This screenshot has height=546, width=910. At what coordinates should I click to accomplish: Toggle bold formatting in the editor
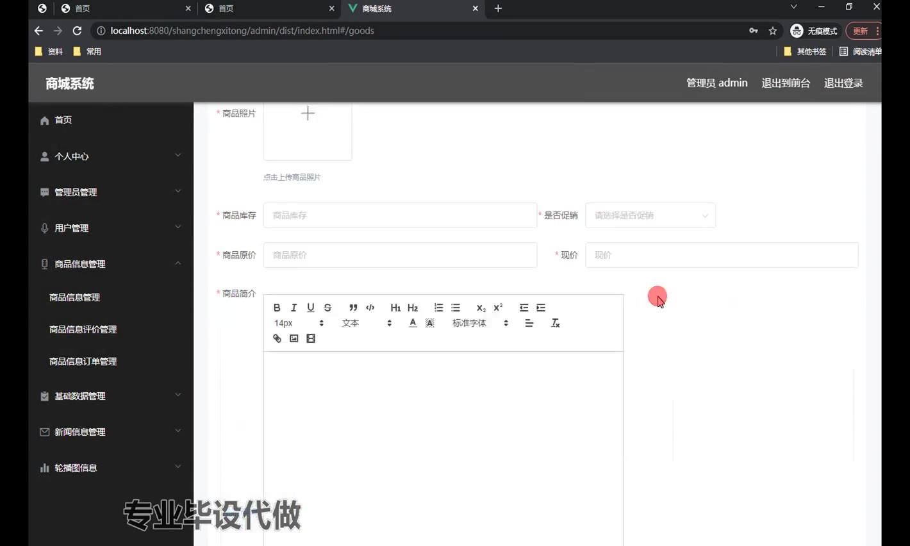277,308
